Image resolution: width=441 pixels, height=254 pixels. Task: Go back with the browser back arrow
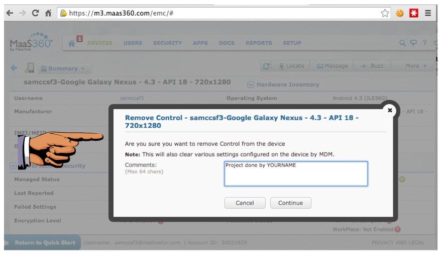coord(10,13)
